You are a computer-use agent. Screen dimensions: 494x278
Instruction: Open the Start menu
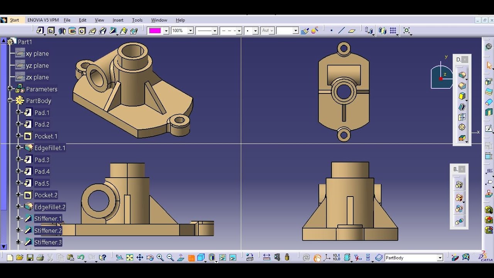click(x=14, y=20)
